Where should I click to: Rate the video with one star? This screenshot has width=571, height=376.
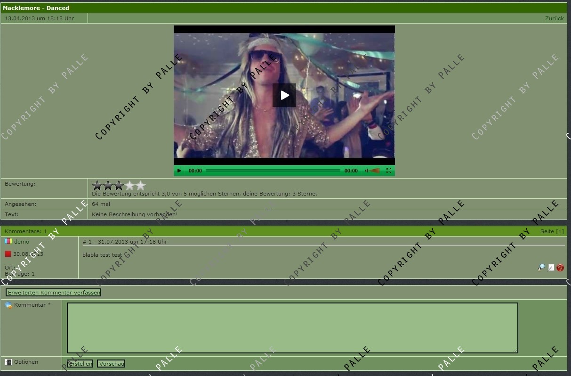[97, 186]
